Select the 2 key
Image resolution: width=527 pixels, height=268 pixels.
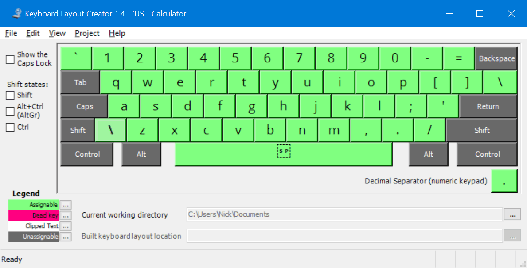(x=140, y=58)
